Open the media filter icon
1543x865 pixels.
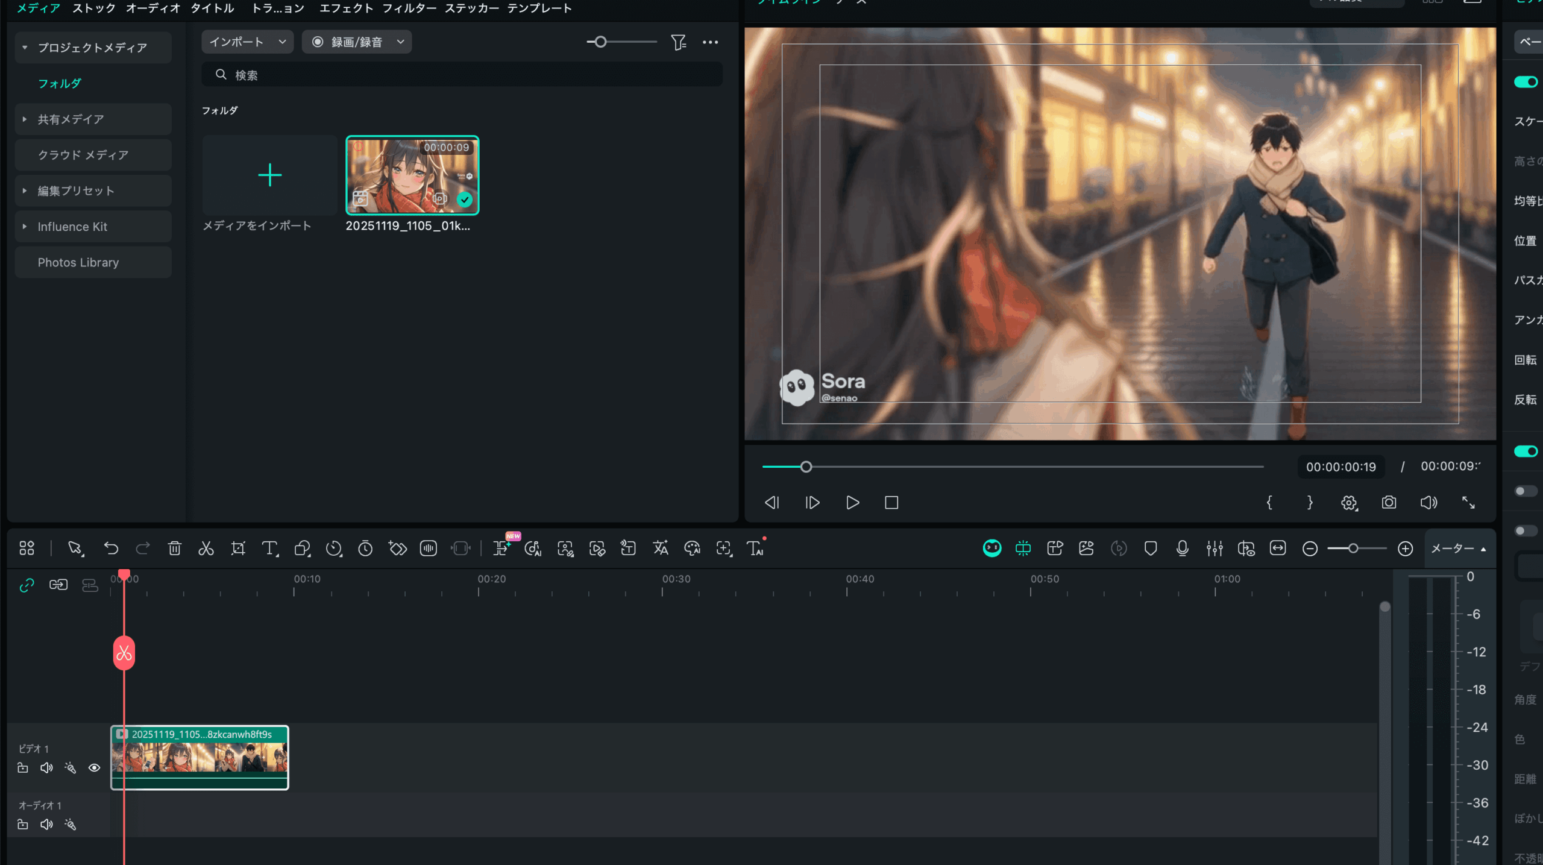[x=679, y=42]
